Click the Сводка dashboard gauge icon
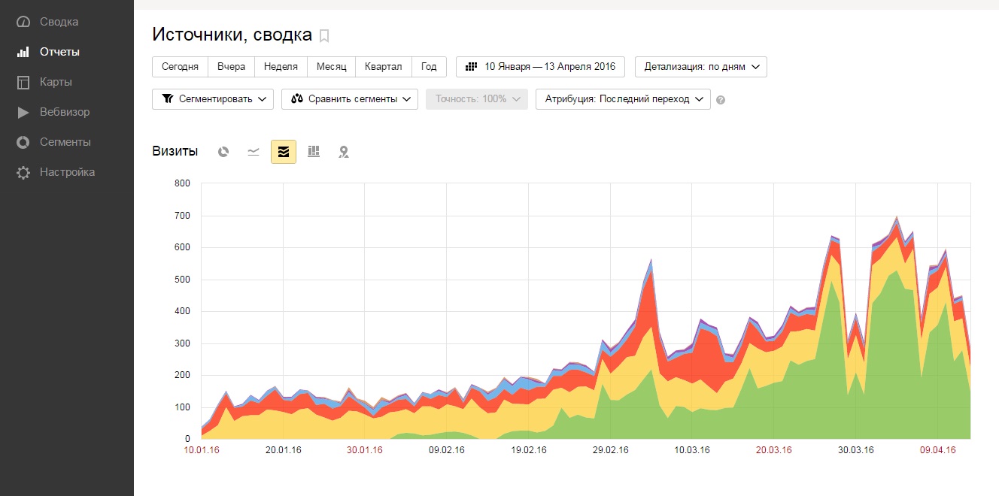Screen dimensions: 999x496 [23, 22]
